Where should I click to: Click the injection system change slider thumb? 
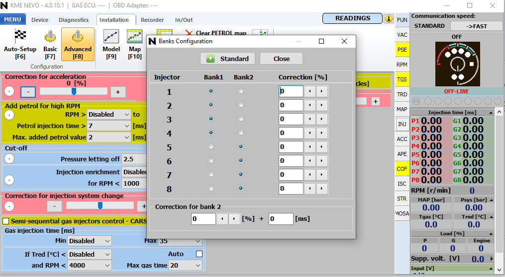pyautogui.click(x=100, y=206)
